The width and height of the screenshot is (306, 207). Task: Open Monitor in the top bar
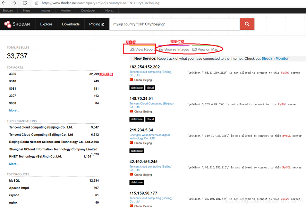click(66, 10)
